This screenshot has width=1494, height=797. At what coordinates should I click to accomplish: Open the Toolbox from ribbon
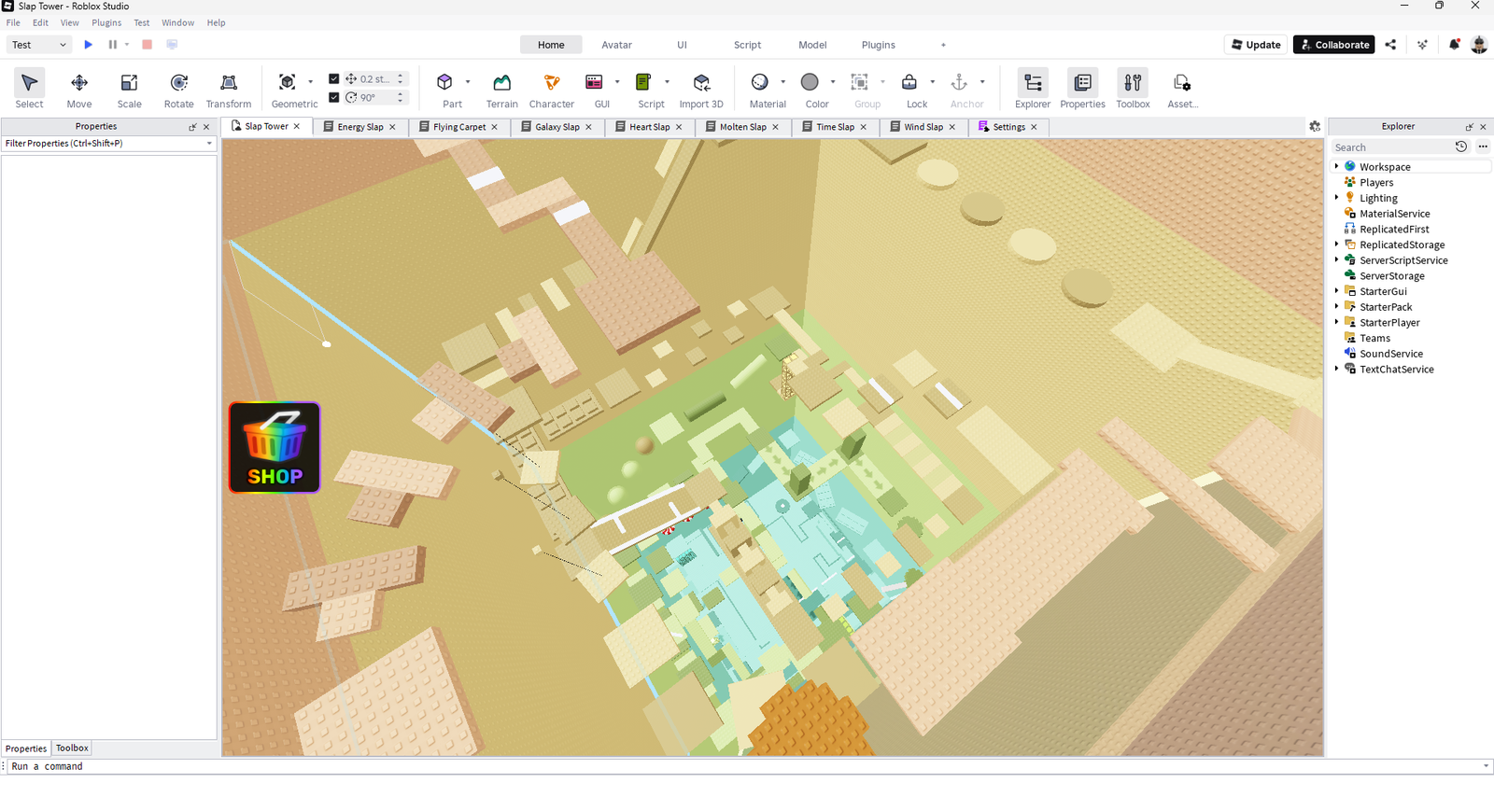click(x=1133, y=90)
